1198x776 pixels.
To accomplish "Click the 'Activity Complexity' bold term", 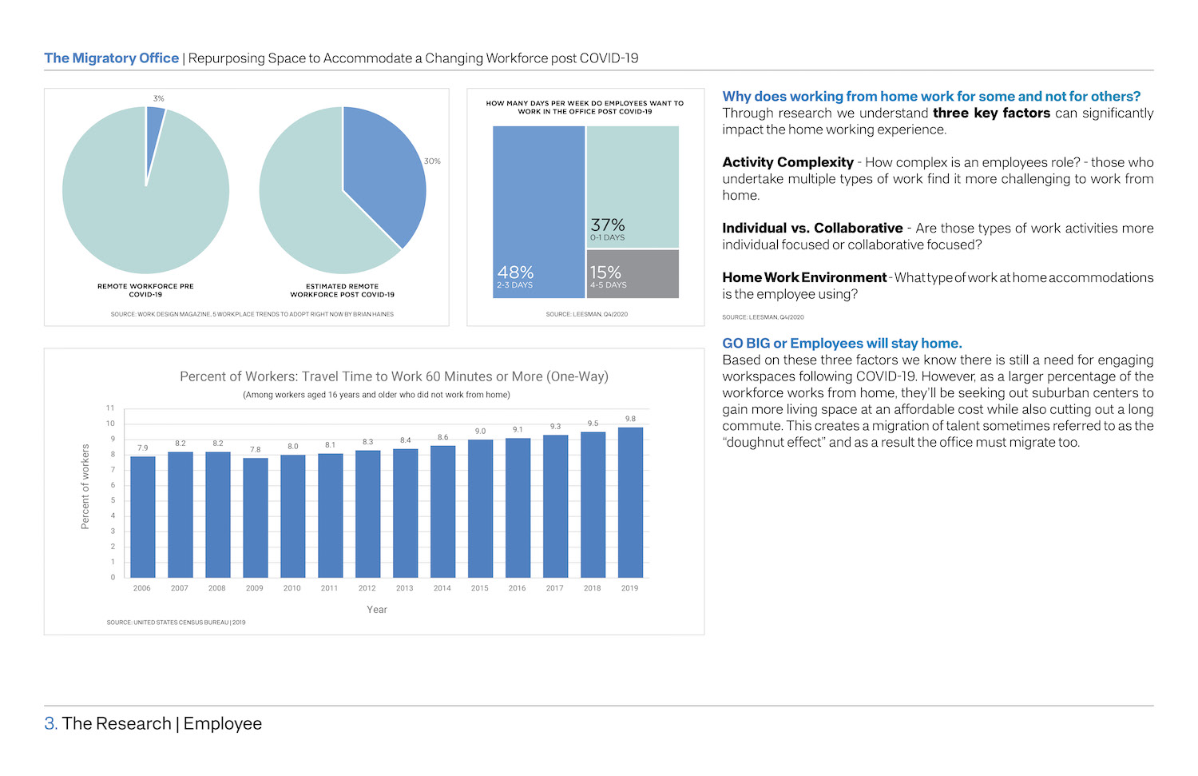I will [x=787, y=162].
